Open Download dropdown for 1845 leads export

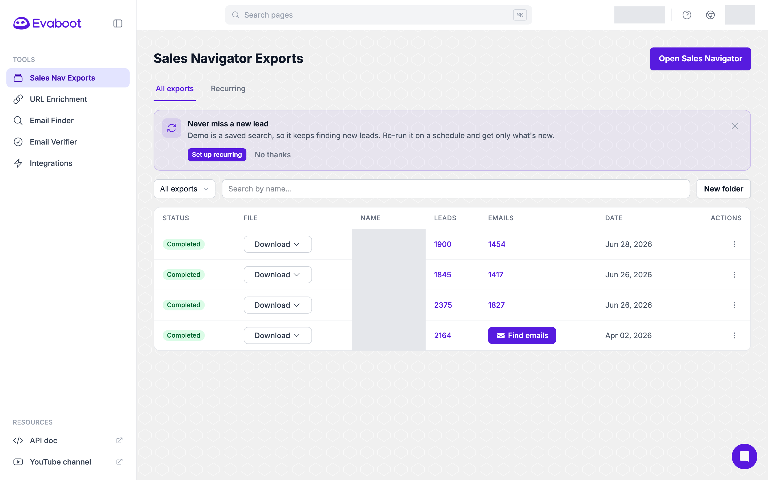pos(278,275)
